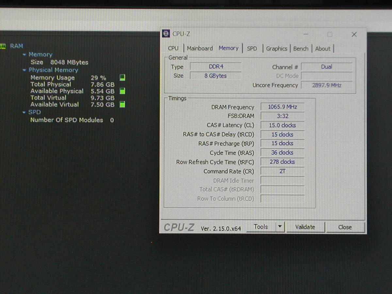Viewport: 392px width, 294px height.
Task: Open the Tools dropdown arrow
Action: (280, 227)
